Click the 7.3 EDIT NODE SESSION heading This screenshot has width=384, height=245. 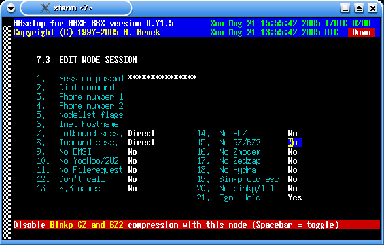click(x=87, y=60)
